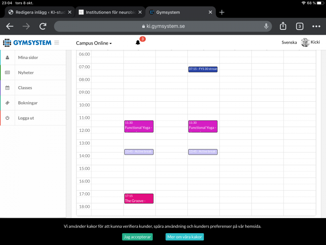Screen dimensions: 326x245
Task: Open Mina sidor in the sidebar
Action: 28,58
